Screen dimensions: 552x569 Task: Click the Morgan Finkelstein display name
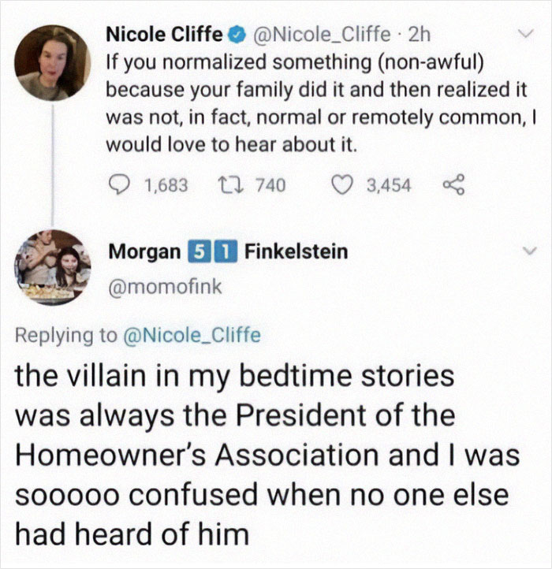[x=228, y=253]
